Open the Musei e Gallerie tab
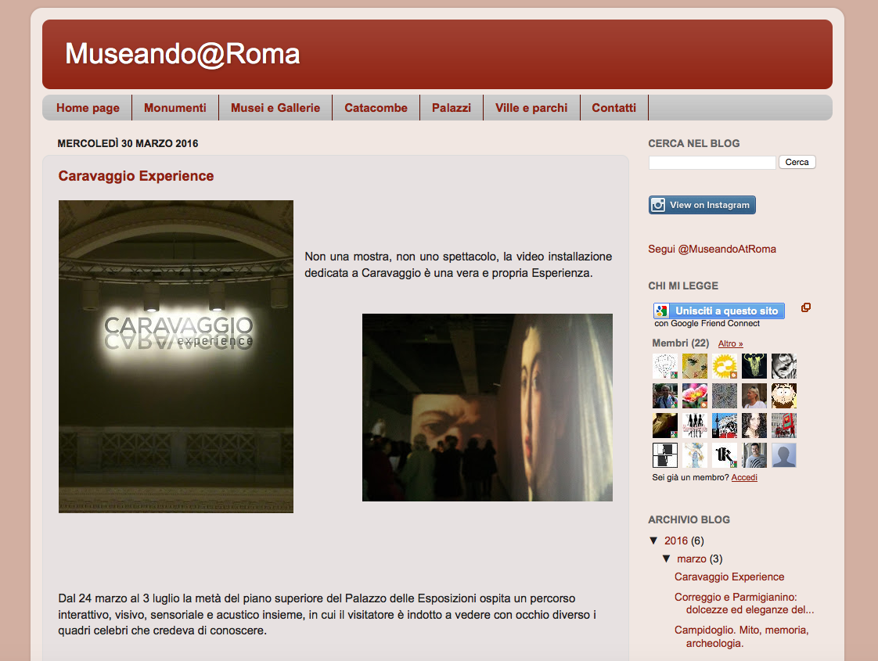878x661 pixels. pyautogui.click(x=275, y=108)
